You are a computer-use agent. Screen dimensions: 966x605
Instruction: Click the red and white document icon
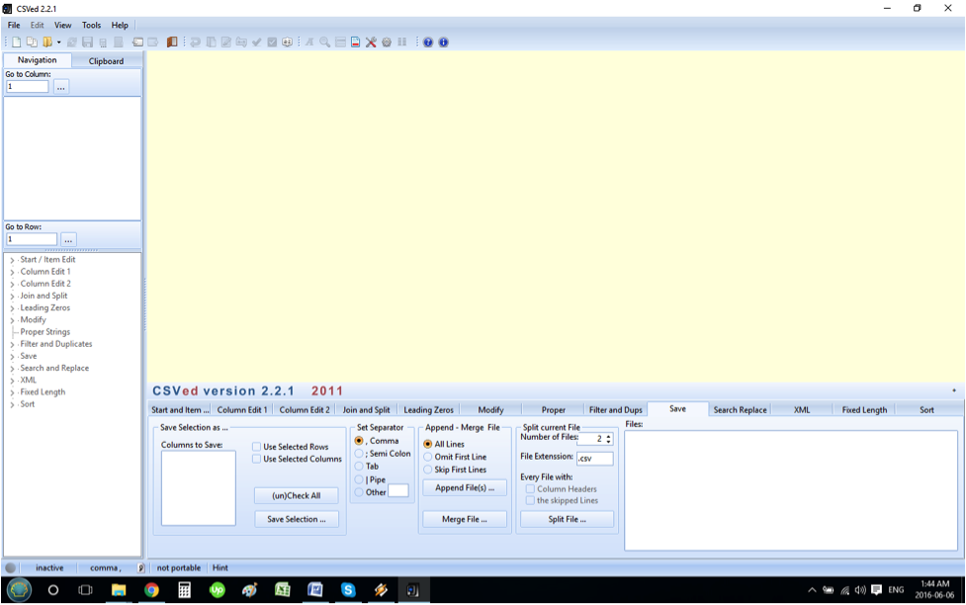356,42
